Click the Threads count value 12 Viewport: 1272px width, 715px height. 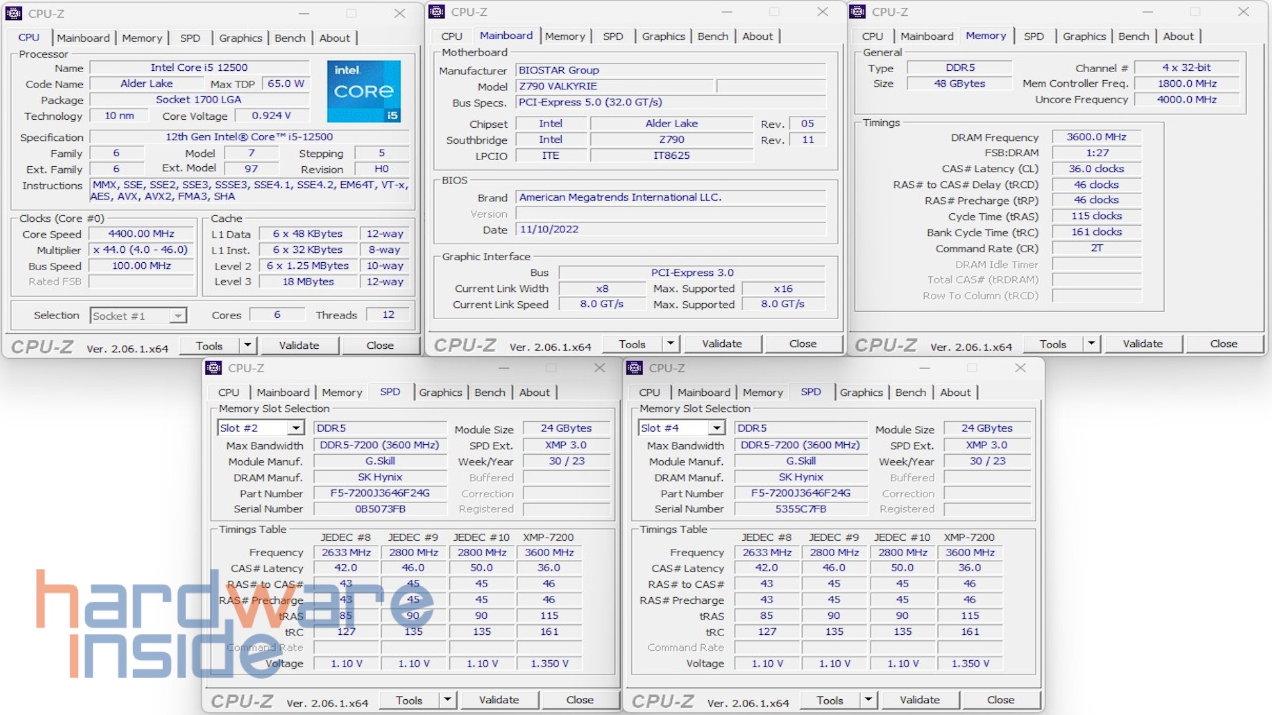pyautogui.click(x=388, y=315)
